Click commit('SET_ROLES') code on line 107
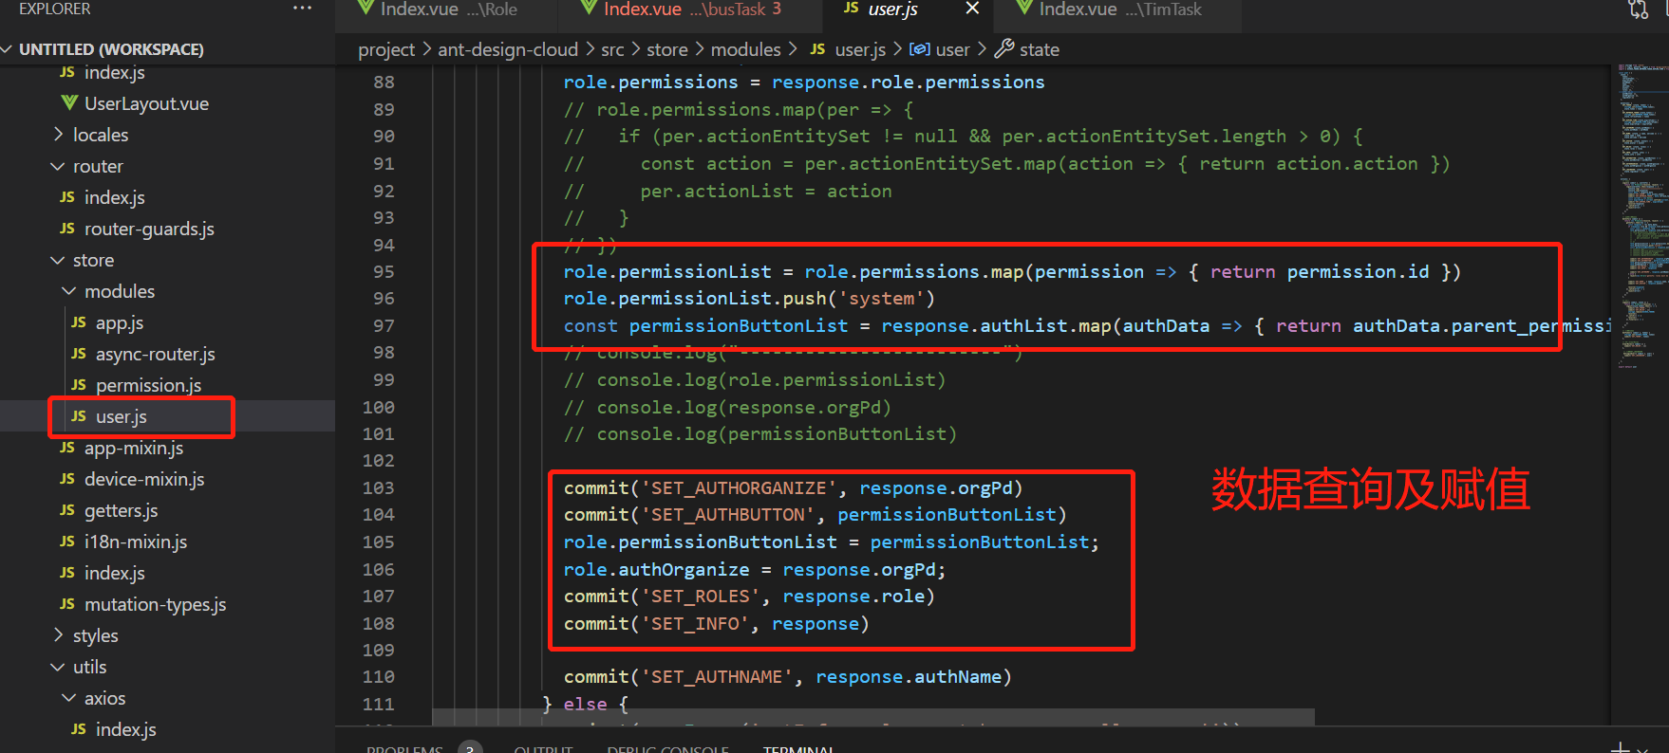The height and width of the screenshot is (753, 1669). (x=750, y=597)
